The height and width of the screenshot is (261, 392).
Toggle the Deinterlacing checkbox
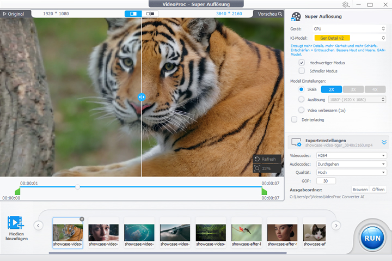tap(295, 119)
